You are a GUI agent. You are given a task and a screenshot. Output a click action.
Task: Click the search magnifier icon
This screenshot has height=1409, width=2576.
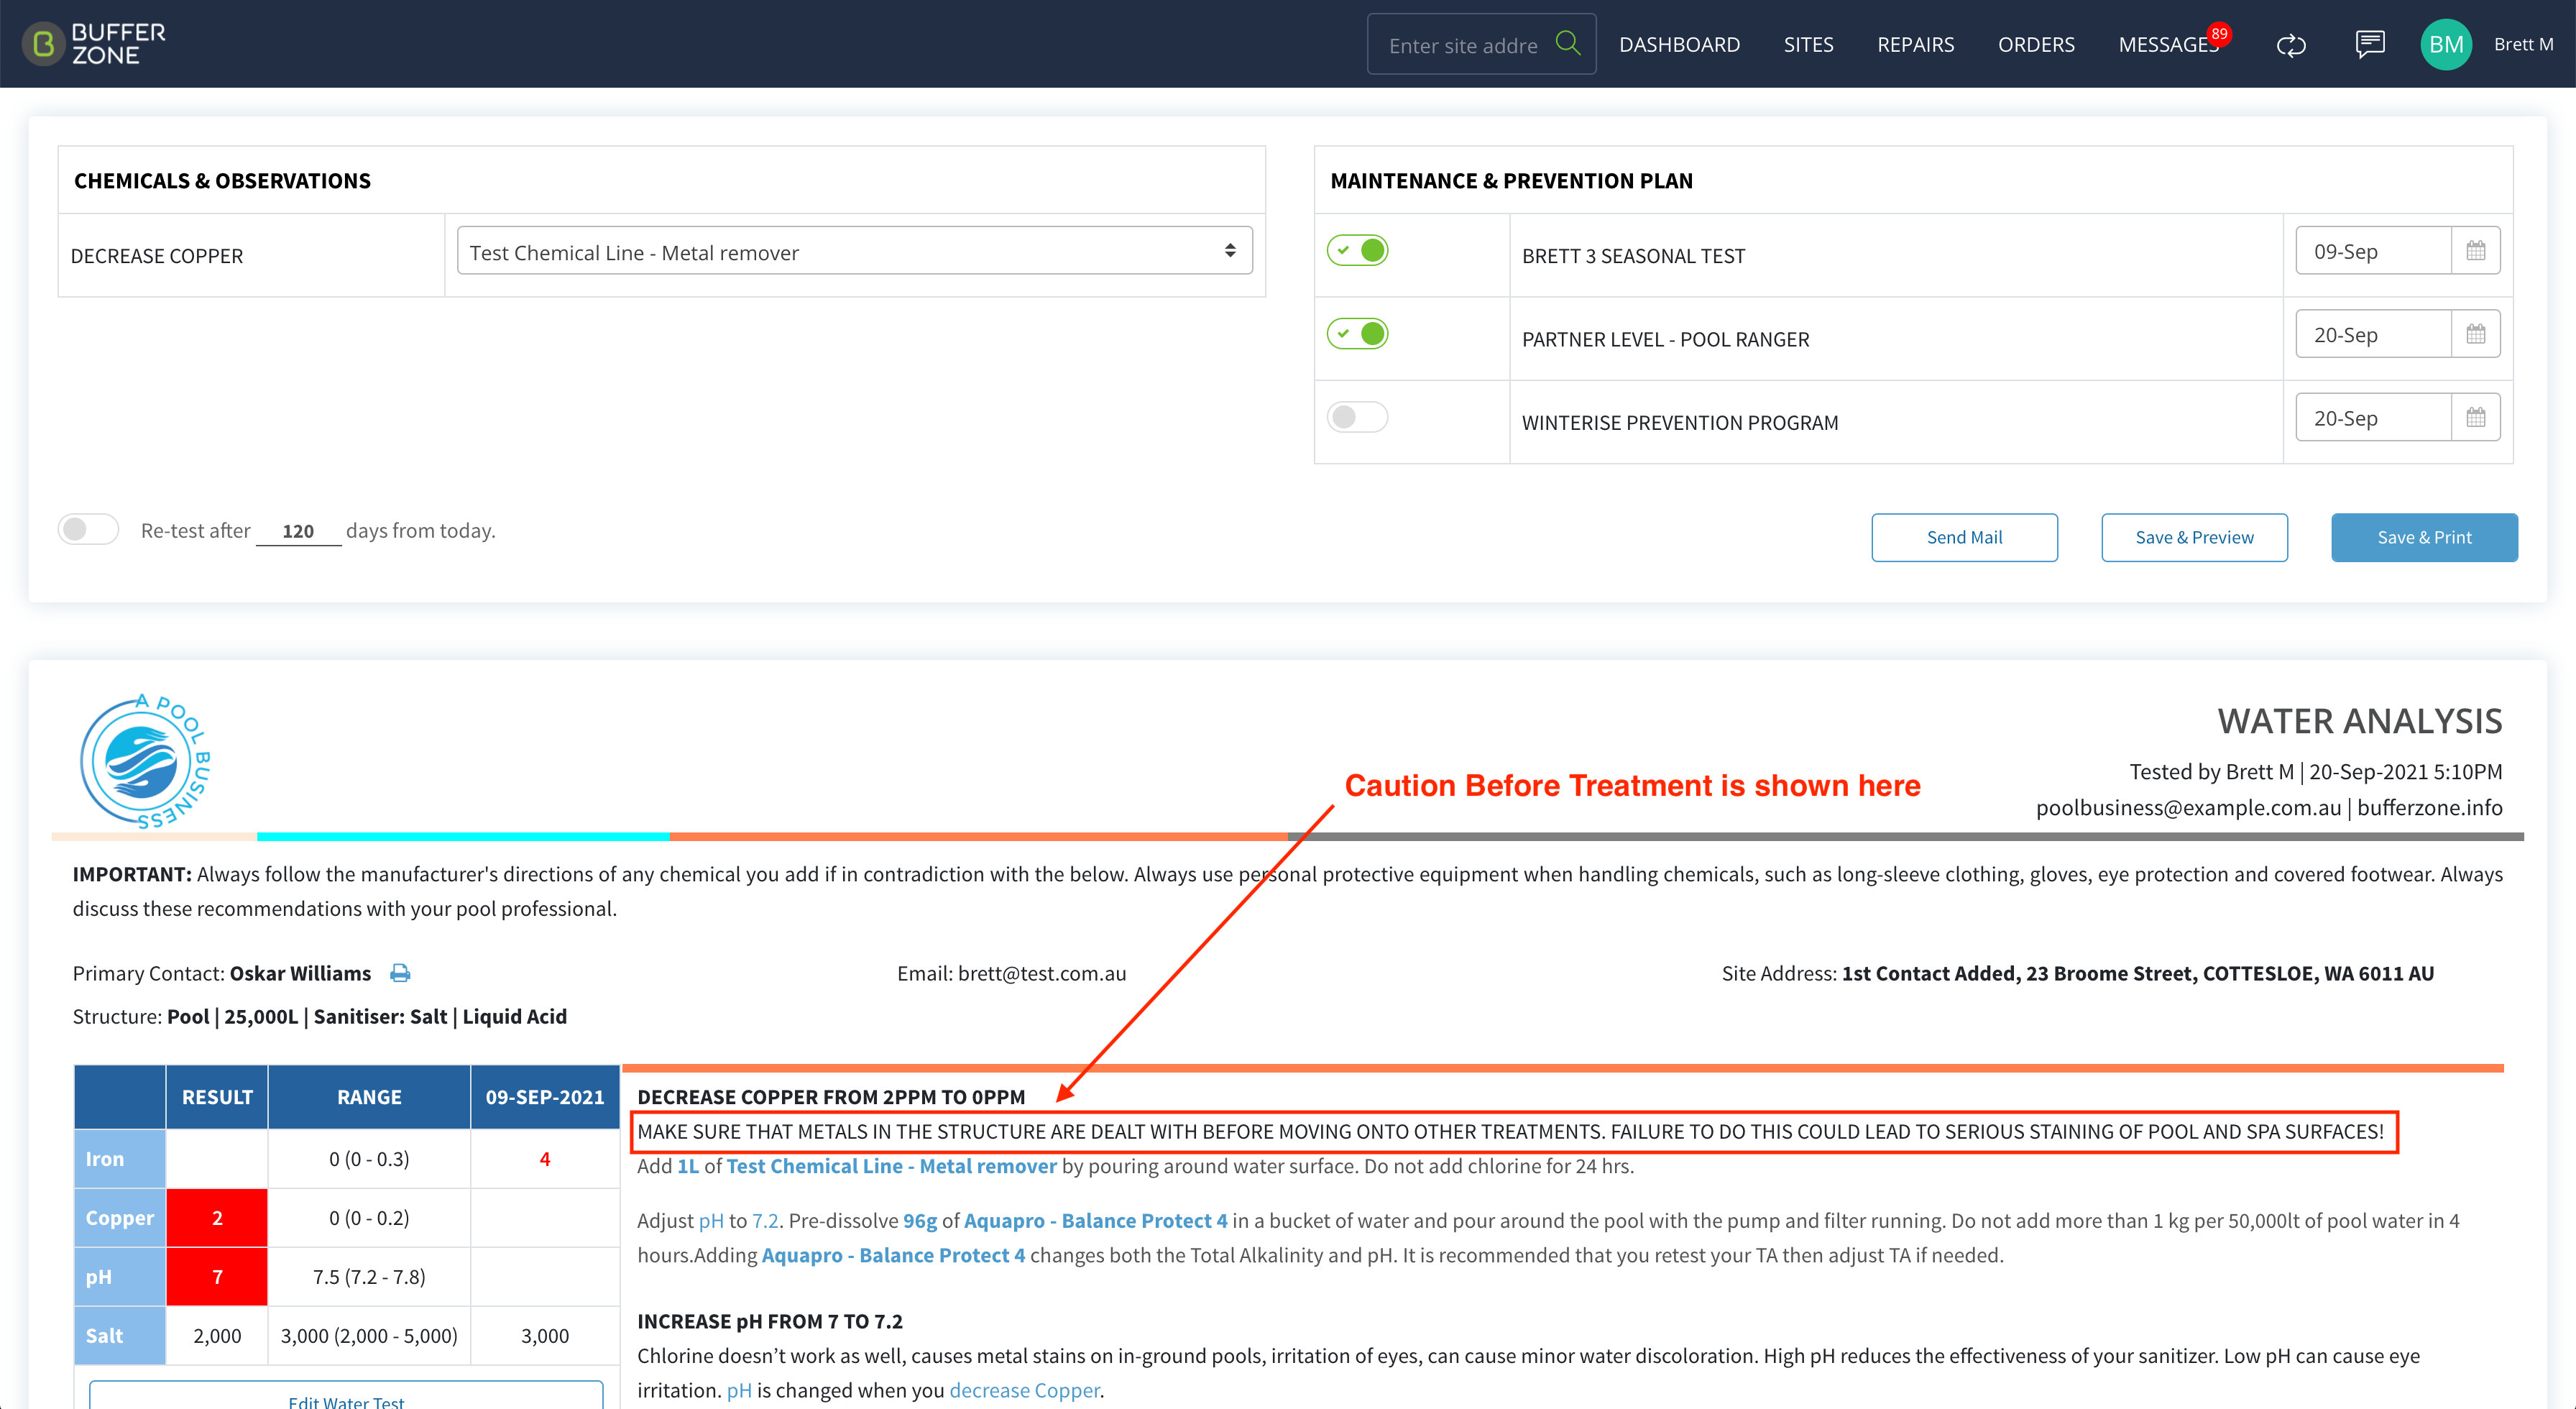[x=1568, y=43]
